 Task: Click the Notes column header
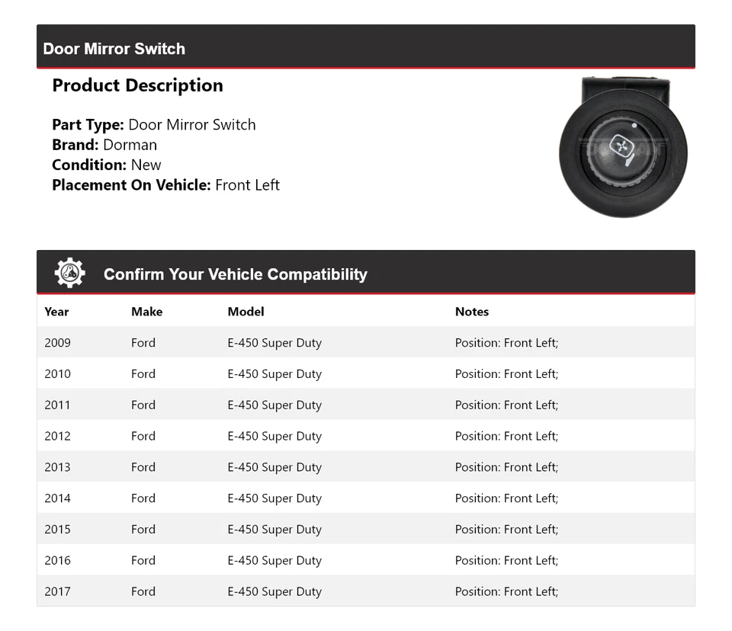click(471, 312)
